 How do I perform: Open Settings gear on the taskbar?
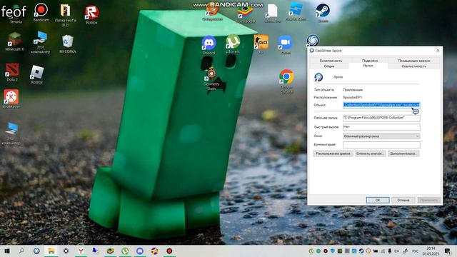pos(66,251)
